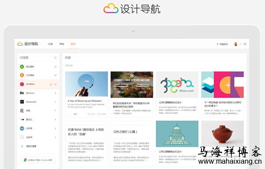Switch to the 订阅 tab
Viewport: 265px width, 169px height.
(x=50, y=44)
